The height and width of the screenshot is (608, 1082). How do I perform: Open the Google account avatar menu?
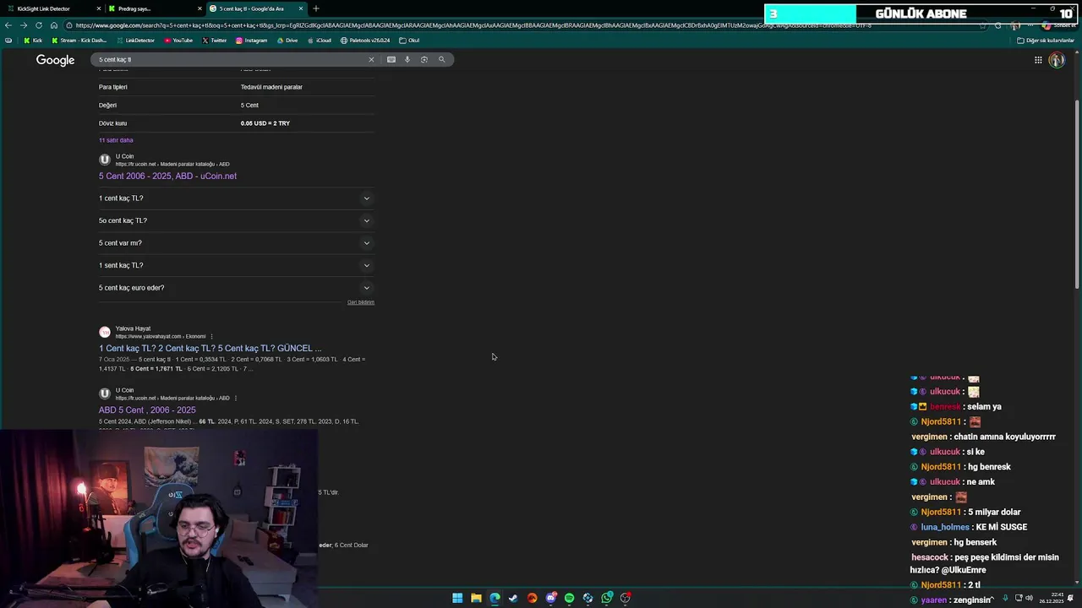1057,60
